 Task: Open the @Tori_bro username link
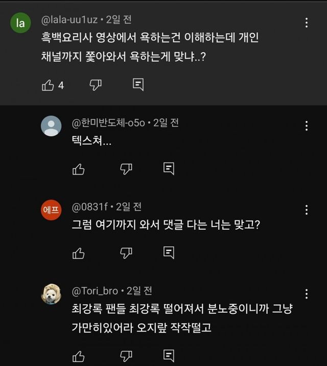click(x=95, y=291)
